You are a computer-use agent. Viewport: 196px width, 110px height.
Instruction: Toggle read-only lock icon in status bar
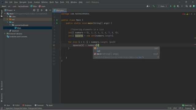(x=194, y=108)
